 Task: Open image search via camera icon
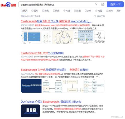click(103, 4)
